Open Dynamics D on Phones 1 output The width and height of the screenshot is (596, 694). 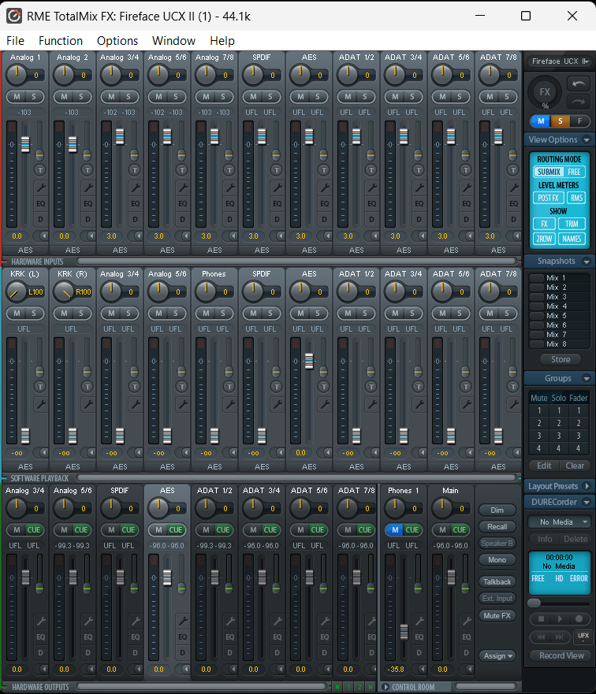click(x=419, y=652)
